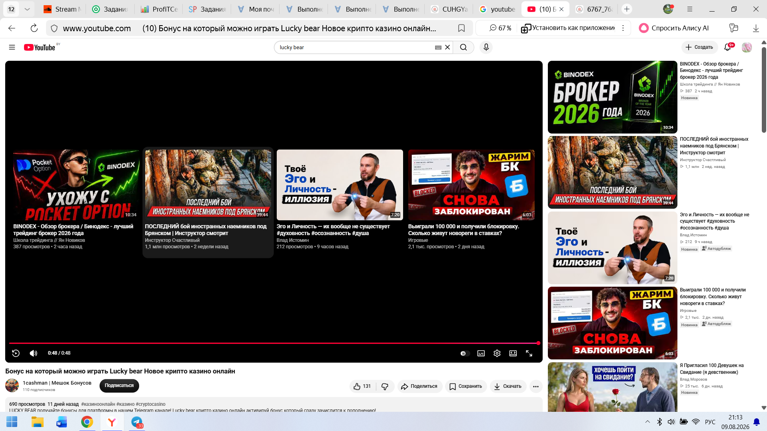Switch to the youtube Google tab
This screenshot has width=767, height=431.
498,9
